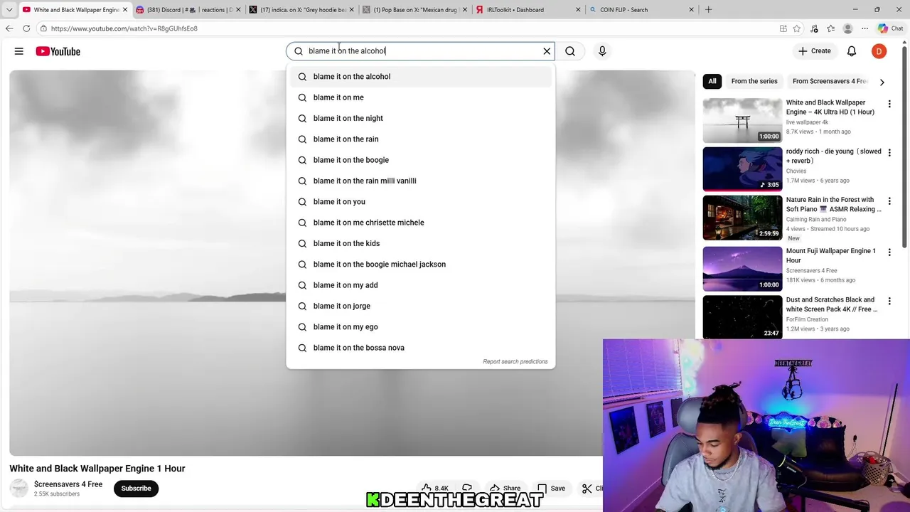Open roddy ricch die young thumbnail
The width and height of the screenshot is (910, 512).
[742, 169]
